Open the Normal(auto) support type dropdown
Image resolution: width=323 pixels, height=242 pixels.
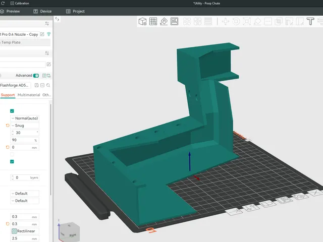click(25, 118)
